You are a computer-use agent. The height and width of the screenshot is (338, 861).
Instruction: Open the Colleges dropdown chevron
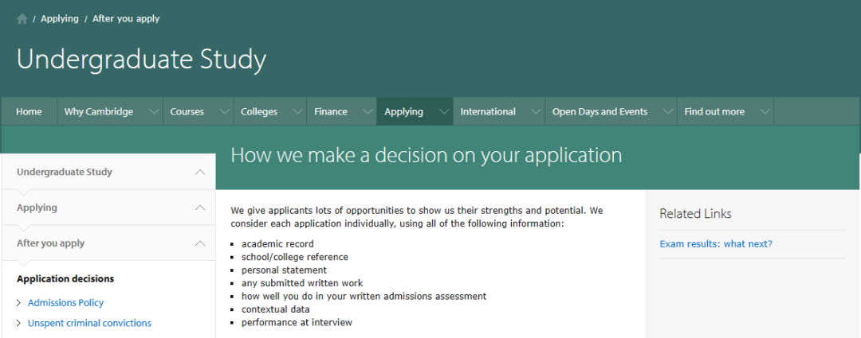(x=297, y=112)
